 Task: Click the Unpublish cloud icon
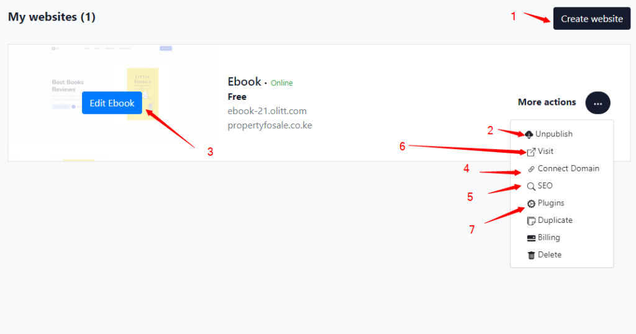tap(529, 134)
